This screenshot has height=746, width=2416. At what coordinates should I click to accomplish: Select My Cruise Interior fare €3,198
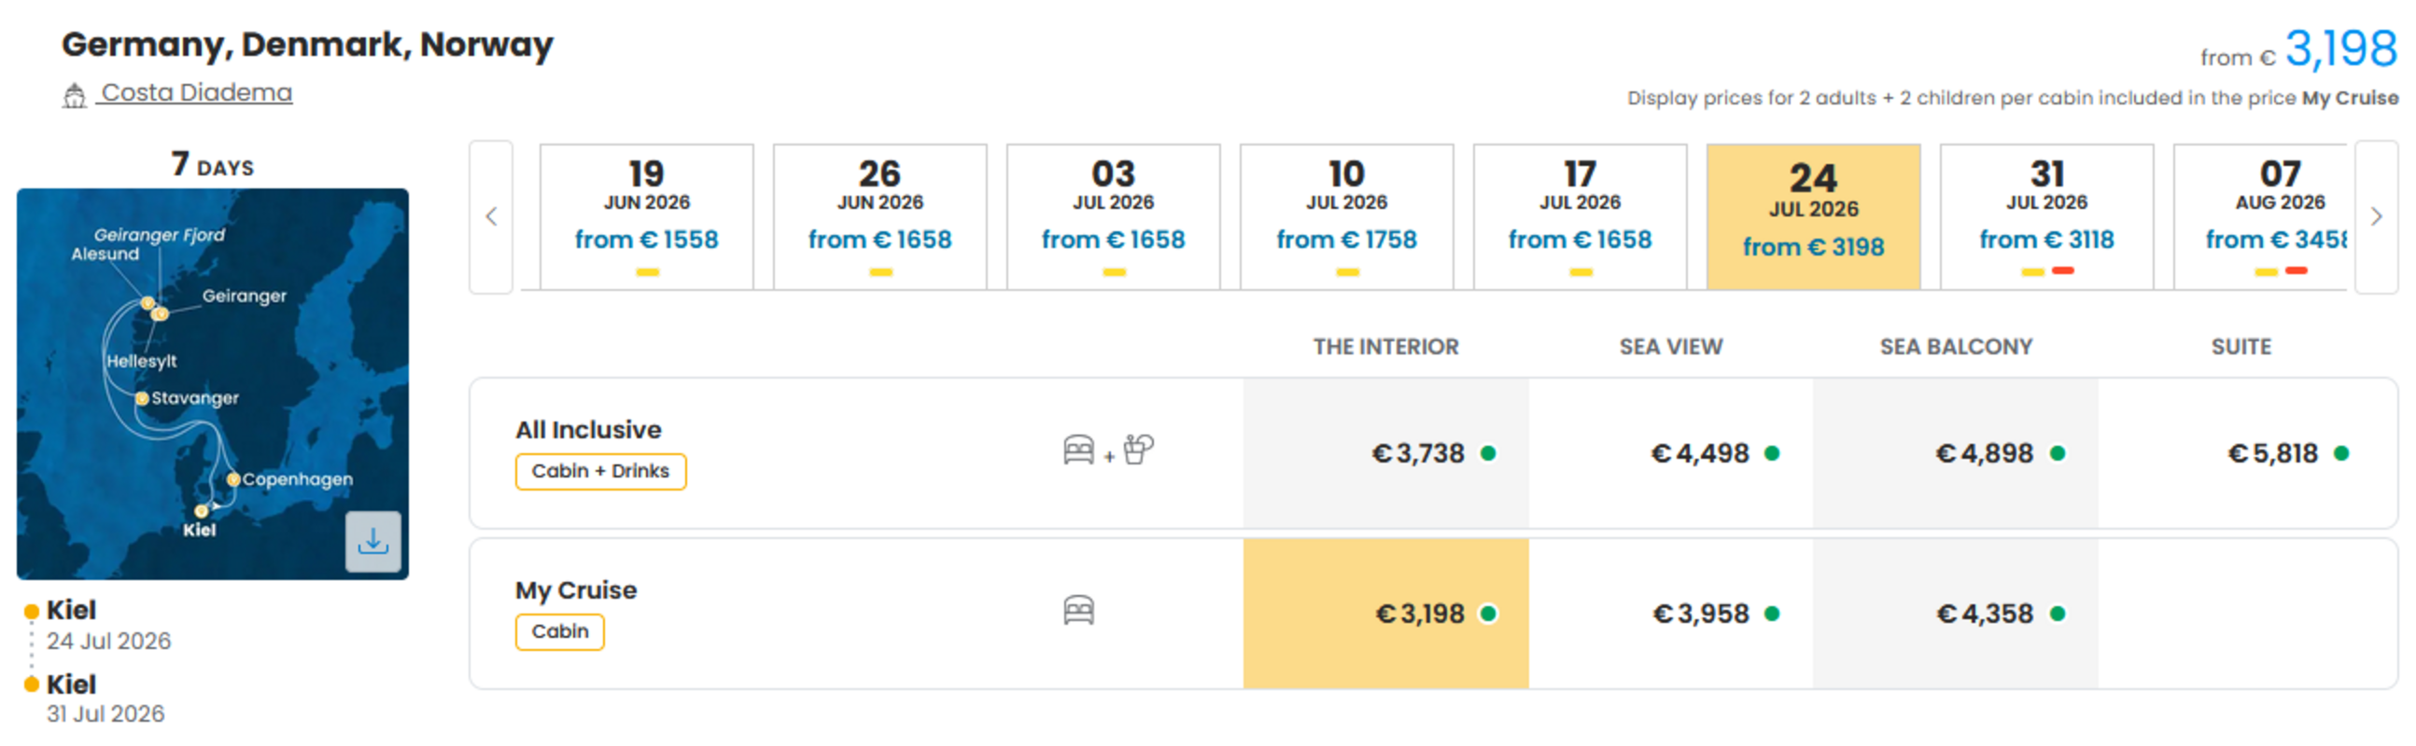click(x=1385, y=614)
